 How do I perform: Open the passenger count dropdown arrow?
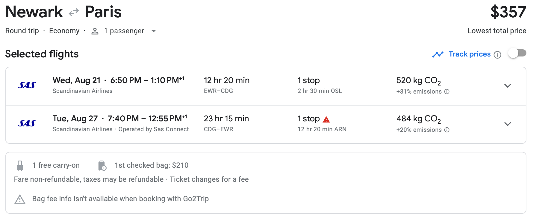coord(154,31)
